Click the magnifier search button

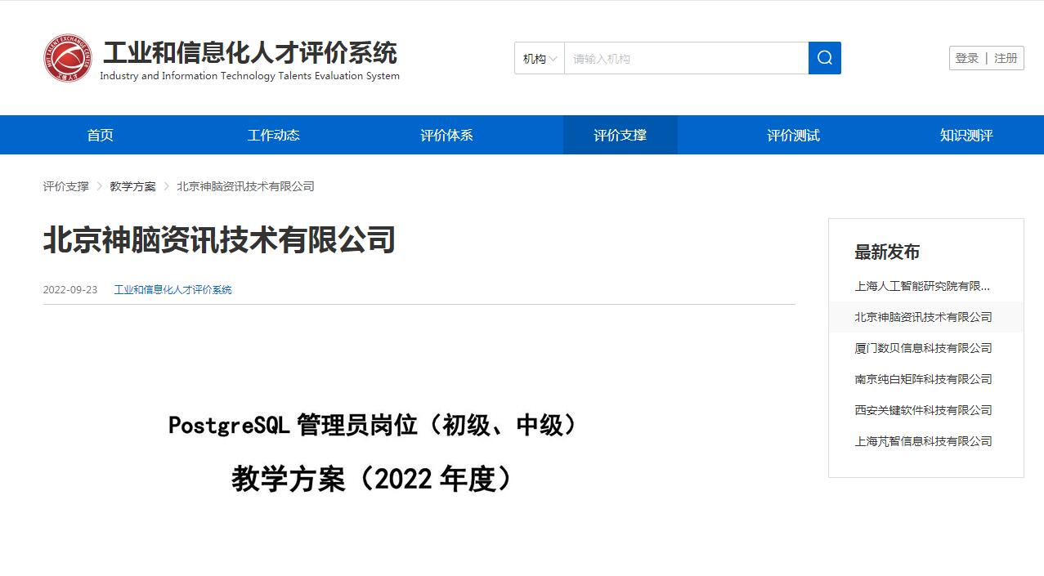coord(824,58)
